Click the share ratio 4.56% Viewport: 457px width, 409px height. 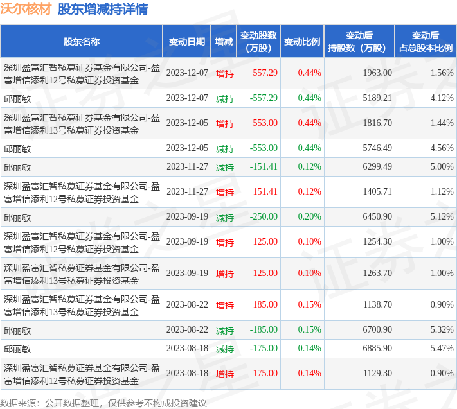[442, 148]
